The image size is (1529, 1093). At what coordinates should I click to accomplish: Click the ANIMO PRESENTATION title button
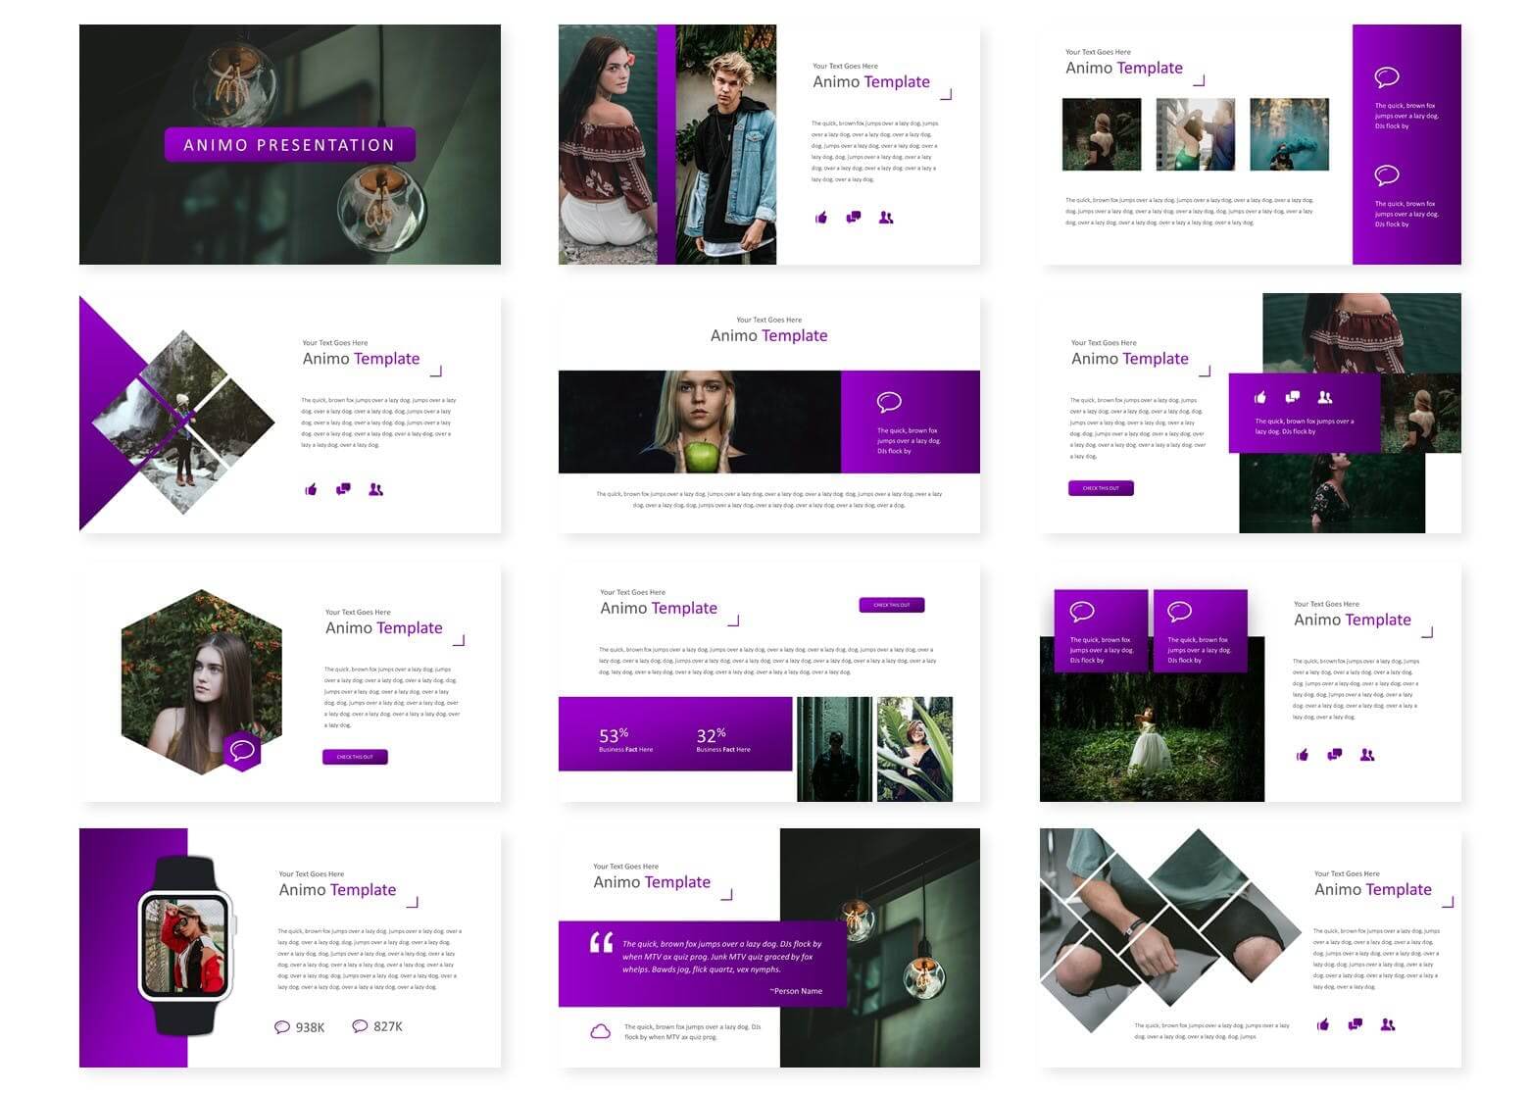tap(289, 145)
